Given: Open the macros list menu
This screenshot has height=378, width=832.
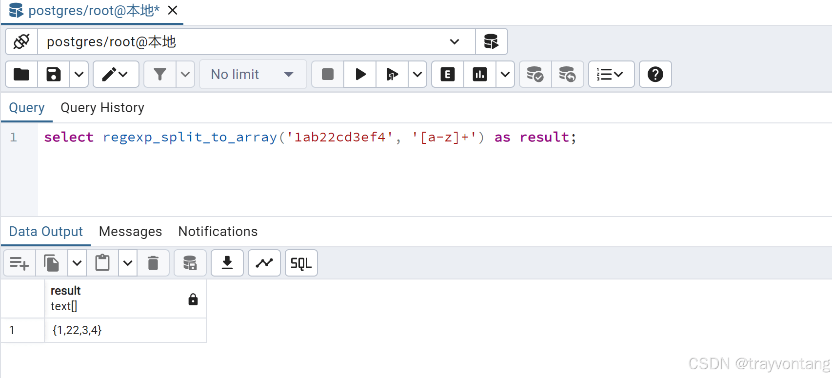Looking at the screenshot, I should 611,74.
